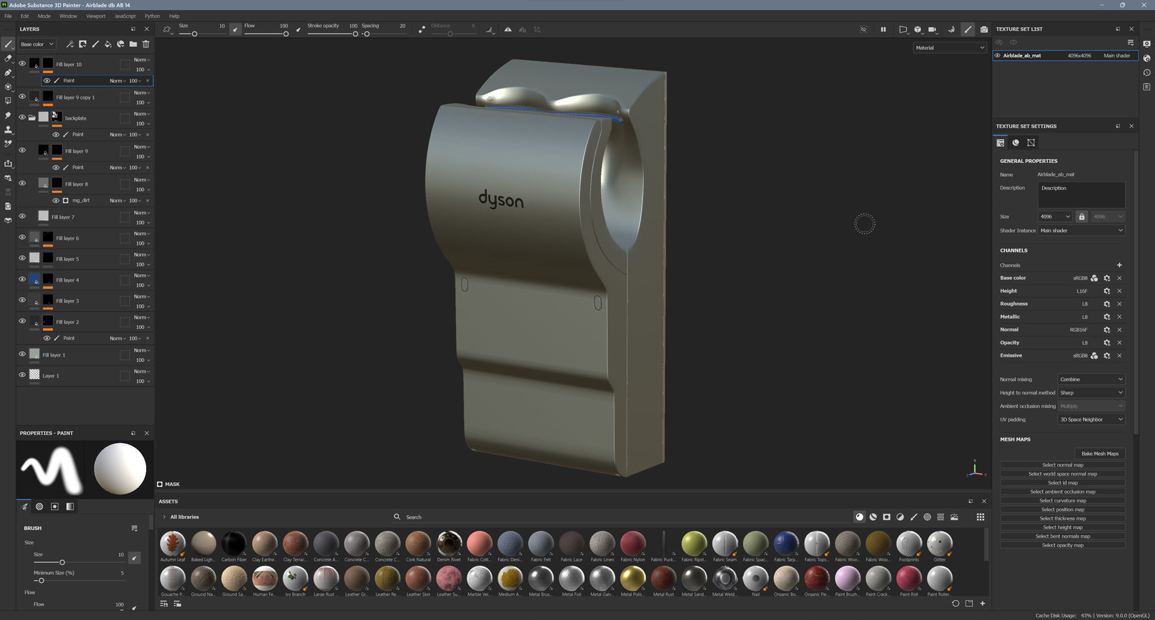Click the Flow slider in top toolbar
Screen dimensions: 1155x620
(x=265, y=34)
